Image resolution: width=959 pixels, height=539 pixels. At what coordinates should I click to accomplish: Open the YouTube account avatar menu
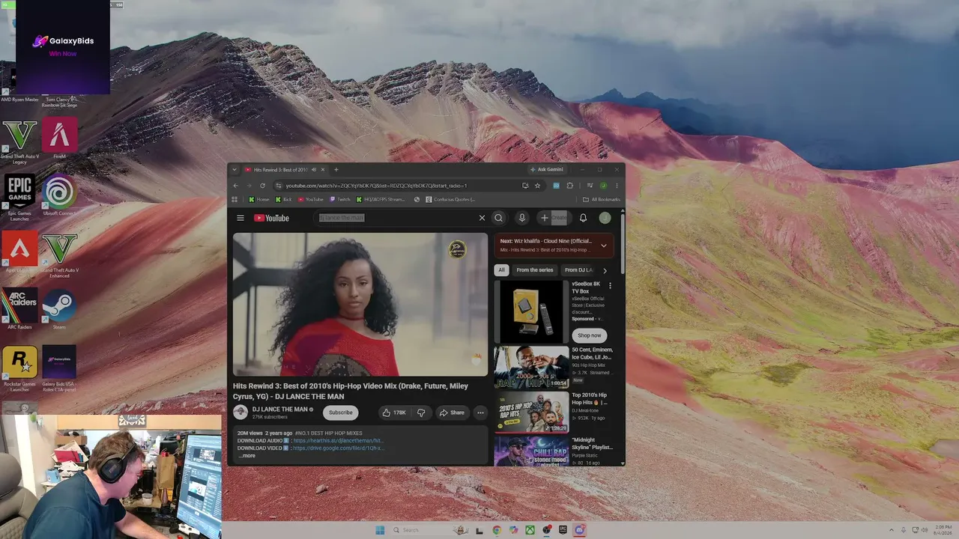pyautogui.click(x=605, y=218)
